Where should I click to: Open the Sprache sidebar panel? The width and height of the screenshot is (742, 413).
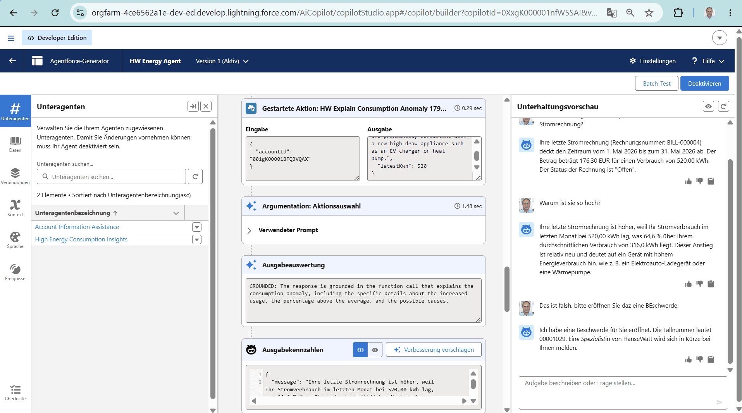pos(15,240)
